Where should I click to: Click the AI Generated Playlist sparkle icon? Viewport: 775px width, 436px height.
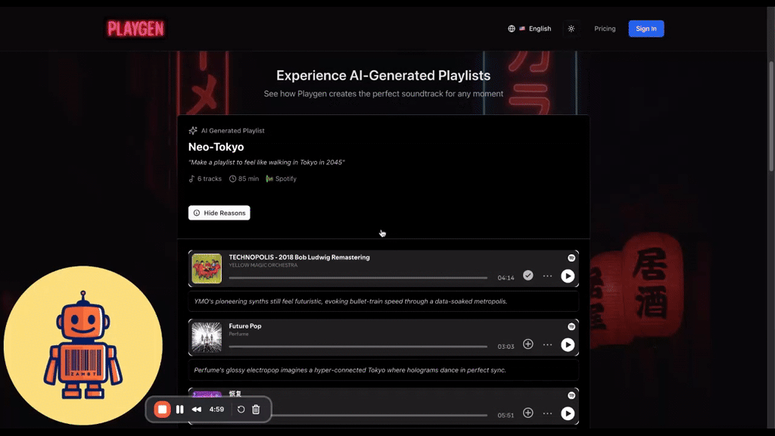click(193, 130)
